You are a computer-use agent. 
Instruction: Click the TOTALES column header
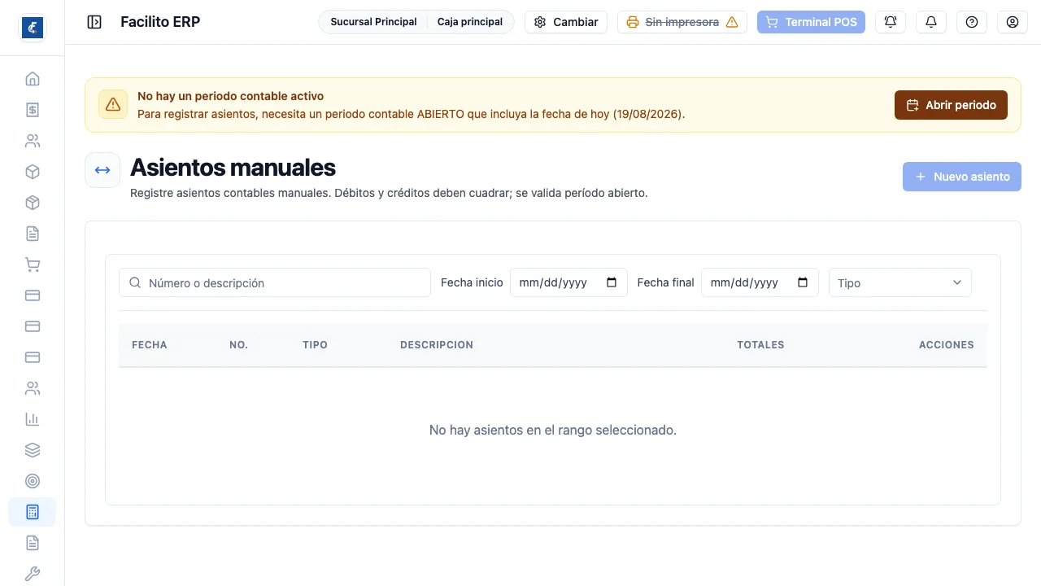coord(760,345)
